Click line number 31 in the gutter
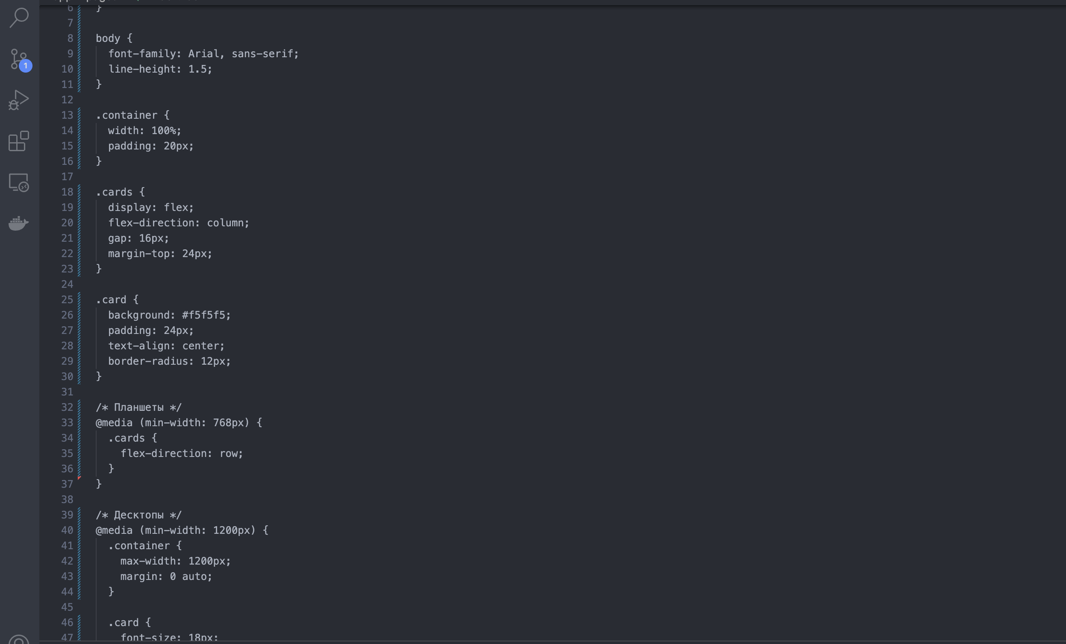The width and height of the screenshot is (1066, 644). click(67, 392)
